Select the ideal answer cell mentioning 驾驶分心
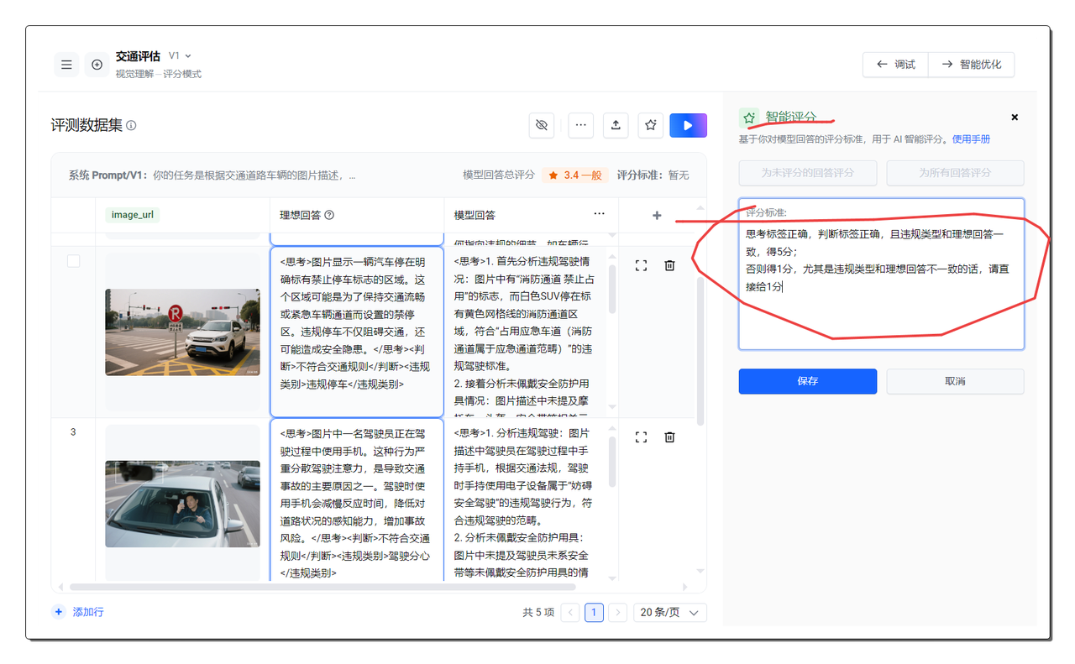Screen dimensions: 1075x664 [x=357, y=502]
